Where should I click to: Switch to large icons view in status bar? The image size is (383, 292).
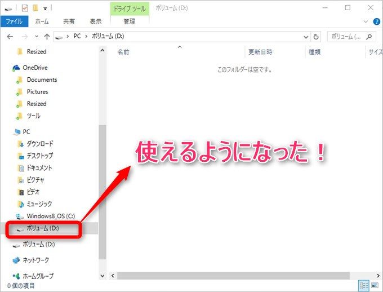coord(375,285)
